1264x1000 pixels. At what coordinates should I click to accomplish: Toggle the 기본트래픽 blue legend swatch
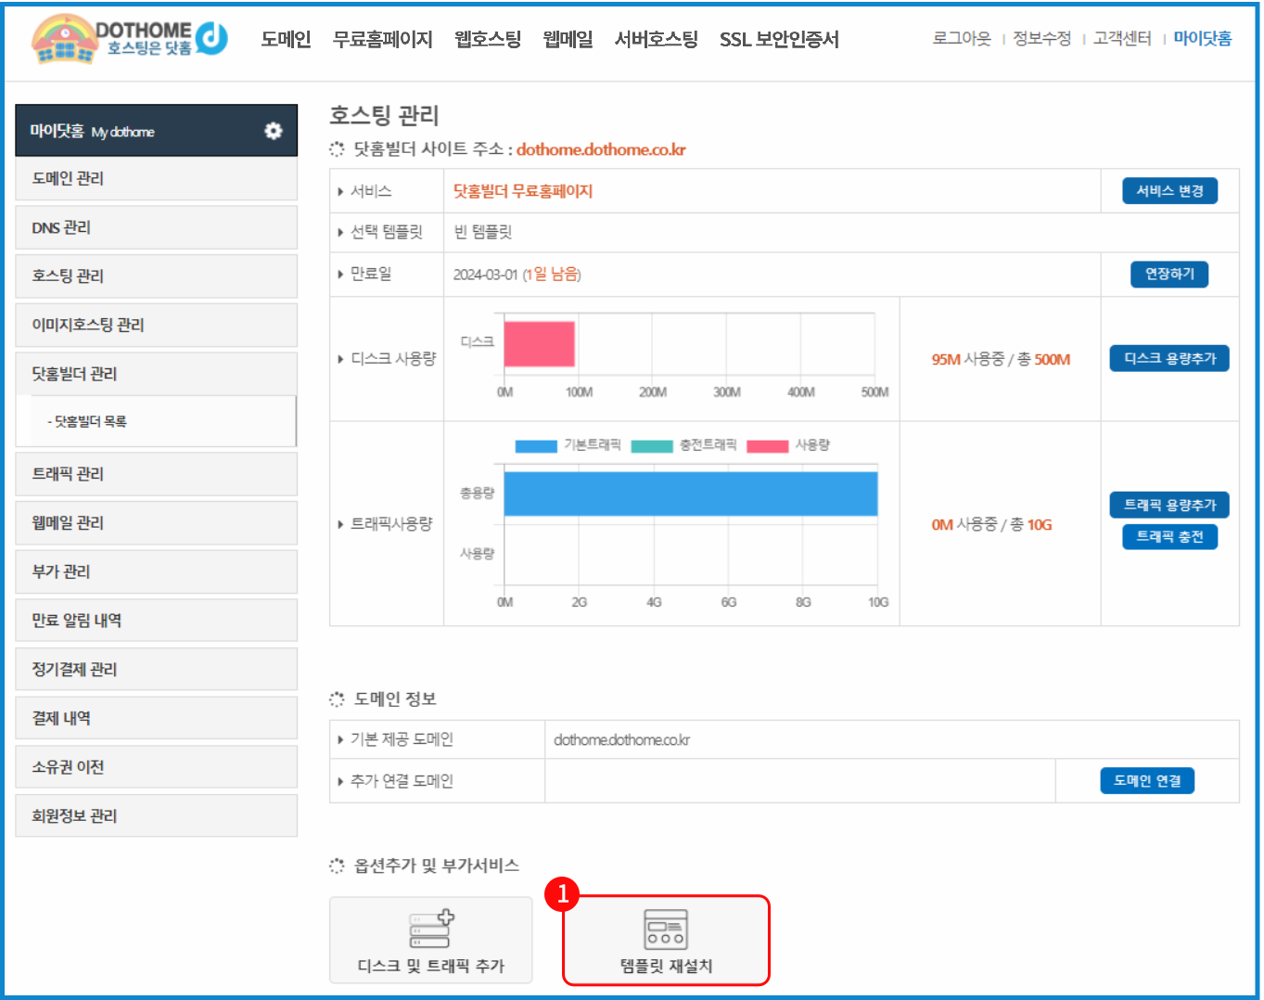click(536, 446)
